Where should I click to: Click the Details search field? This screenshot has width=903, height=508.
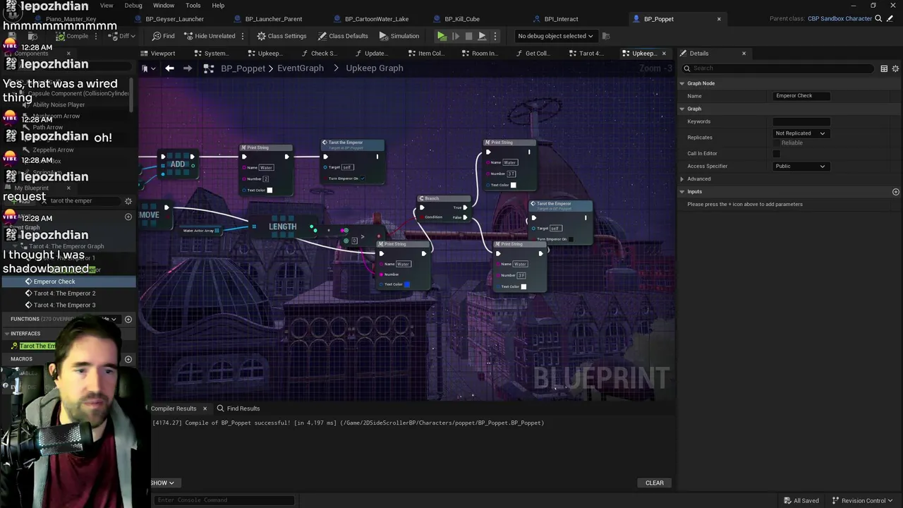tap(779, 68)
